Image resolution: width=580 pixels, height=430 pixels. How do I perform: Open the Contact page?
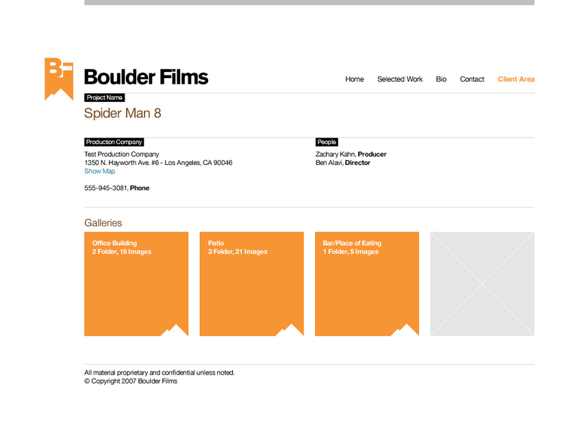point(472,79)
